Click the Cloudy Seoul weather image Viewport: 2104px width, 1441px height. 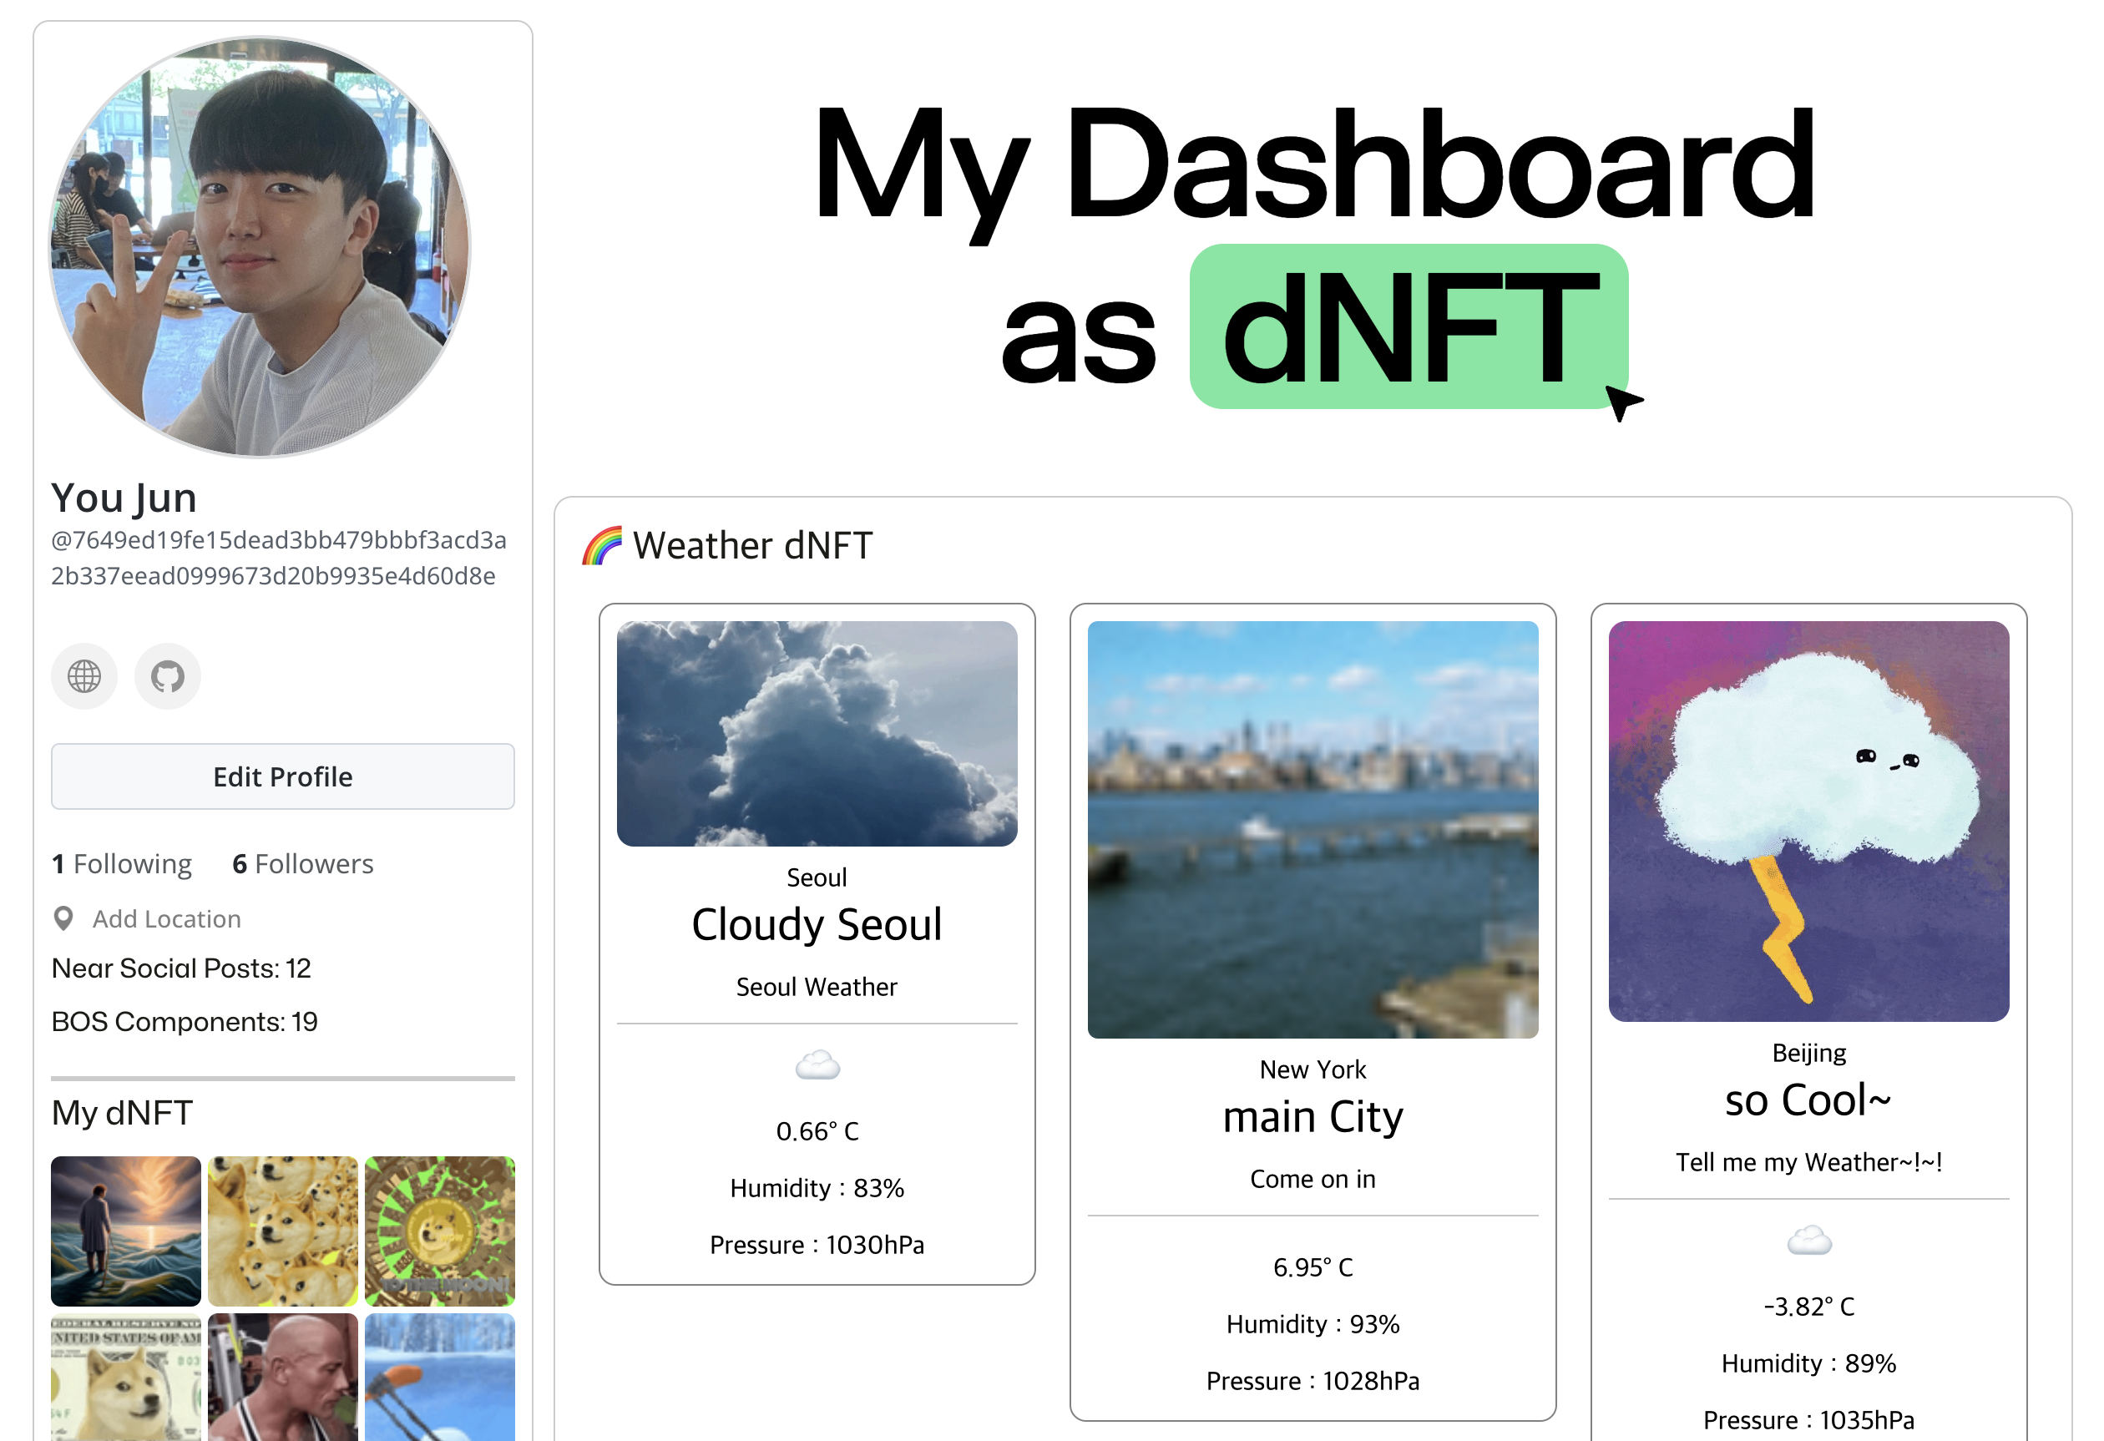tap(817, 733)
